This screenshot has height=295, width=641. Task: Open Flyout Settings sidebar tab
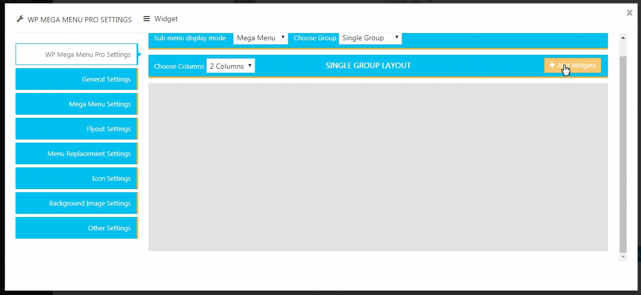(77, 129)
